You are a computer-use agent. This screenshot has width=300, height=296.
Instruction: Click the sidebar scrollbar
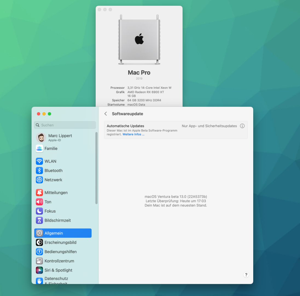pyautogui.click(x=97, y=168)
